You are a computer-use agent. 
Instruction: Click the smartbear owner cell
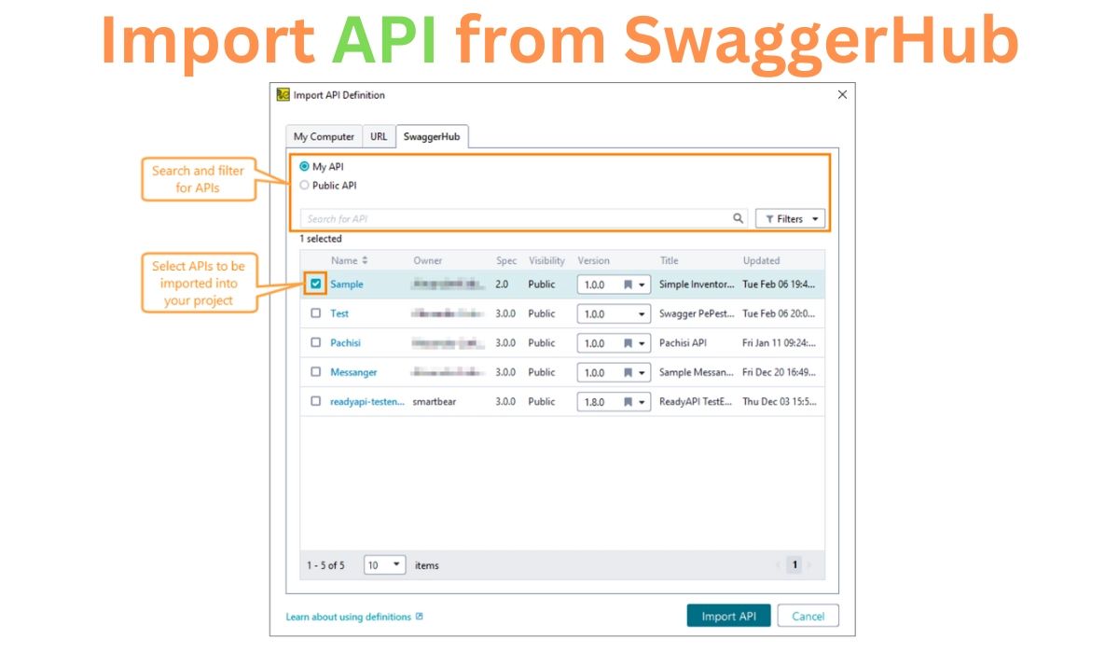435,401
